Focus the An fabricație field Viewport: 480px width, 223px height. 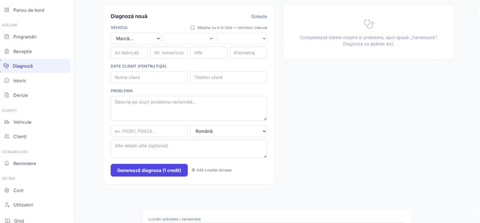point(129,52)
